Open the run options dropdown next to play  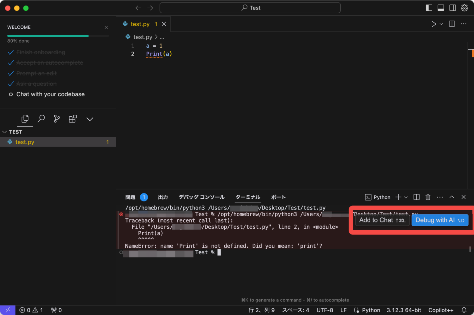click(x=441, y=24)
